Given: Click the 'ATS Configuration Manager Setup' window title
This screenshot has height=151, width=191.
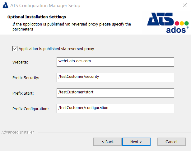Looking at the screenshot, I should pos(45,6).
